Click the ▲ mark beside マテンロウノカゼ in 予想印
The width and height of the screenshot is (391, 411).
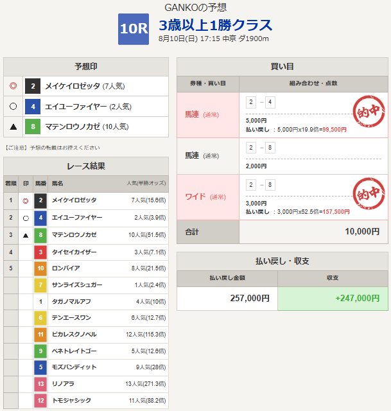[13, 127]
